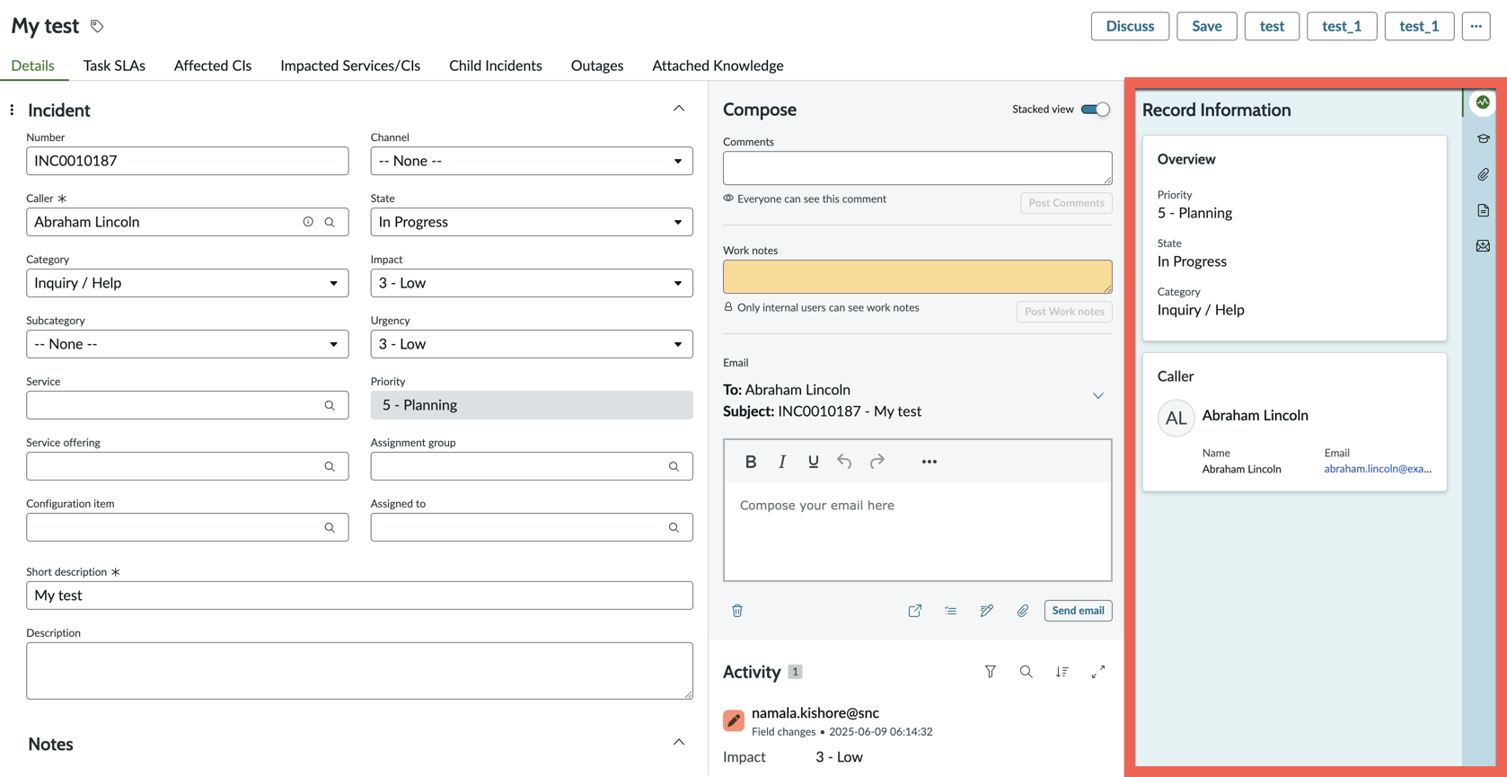Click the Compose your email here area

(x=918, y=531)
